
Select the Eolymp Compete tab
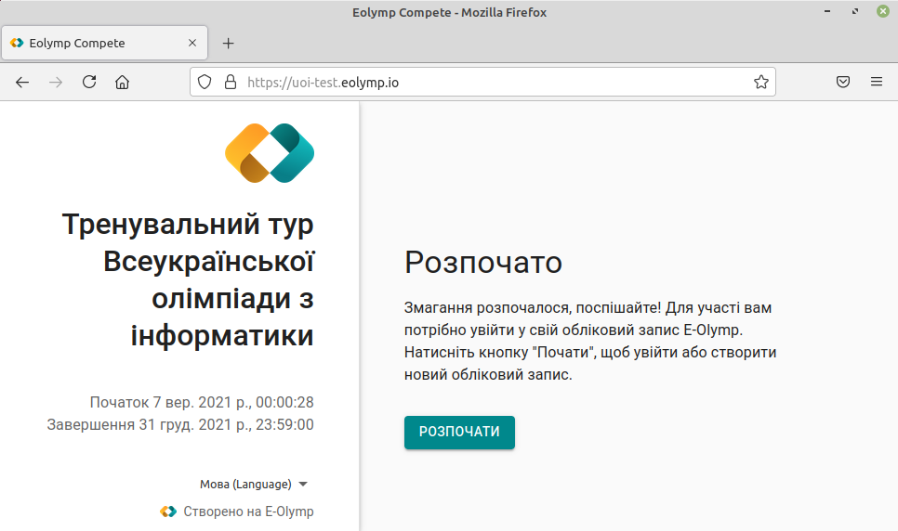tap(104, 43)
